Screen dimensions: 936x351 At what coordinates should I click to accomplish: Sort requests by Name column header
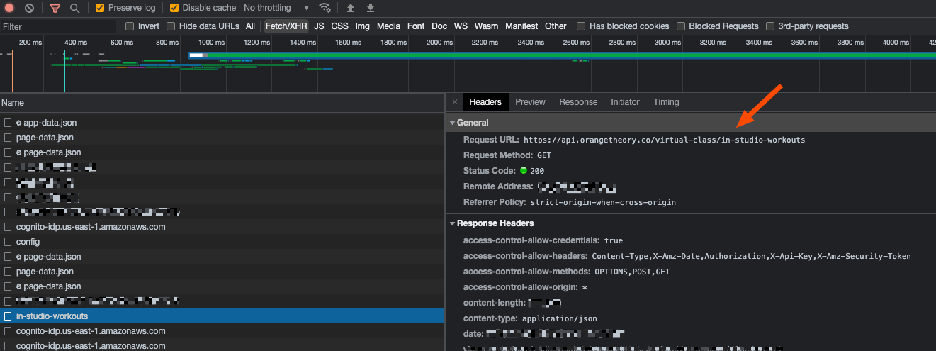tap(222, 103)
